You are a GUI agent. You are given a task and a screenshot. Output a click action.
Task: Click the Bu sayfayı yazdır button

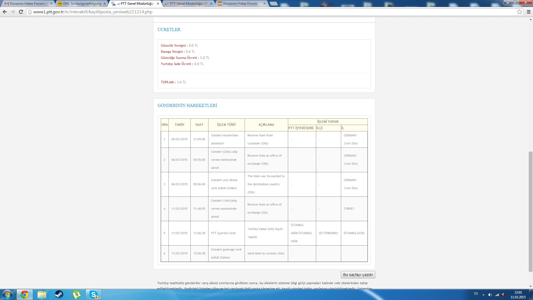coord(358,275)
